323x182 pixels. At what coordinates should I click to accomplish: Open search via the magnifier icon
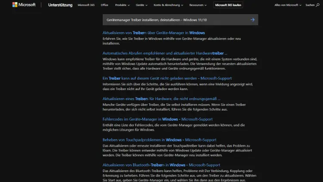(x=317, y=5)
